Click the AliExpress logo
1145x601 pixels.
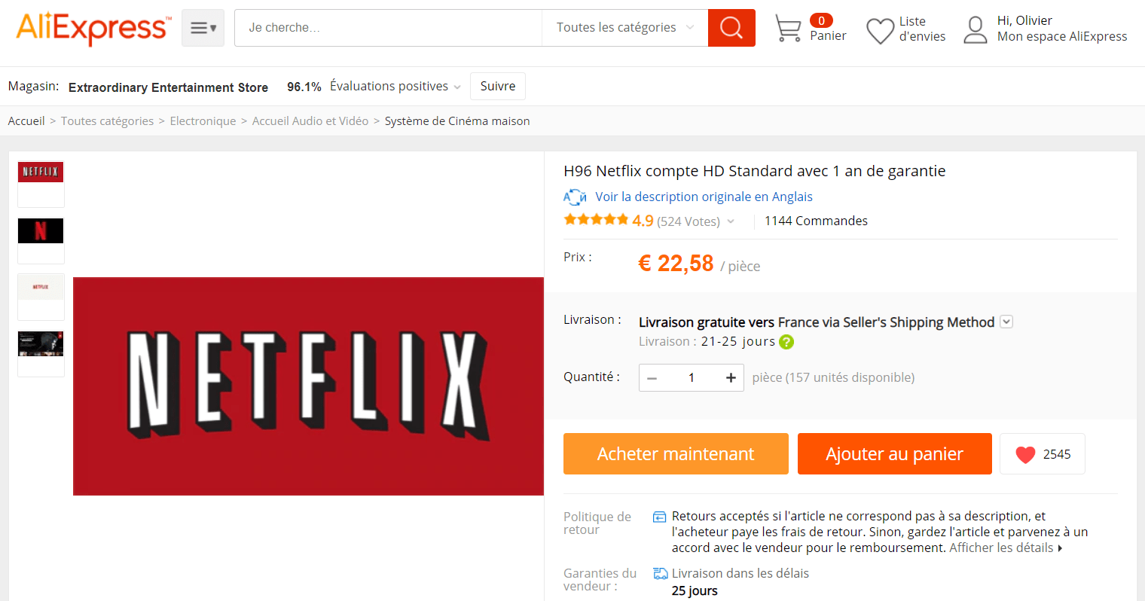coord(93,29)
